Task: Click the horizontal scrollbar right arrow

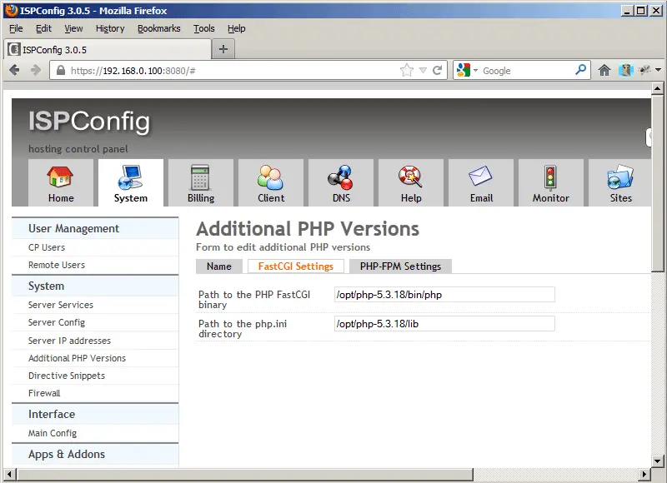Action: (x=644, y=474)
